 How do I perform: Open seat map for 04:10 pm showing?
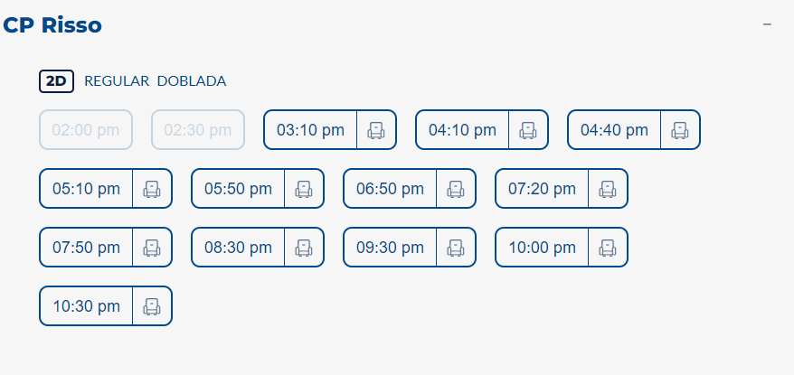click(x=528, y=130)
